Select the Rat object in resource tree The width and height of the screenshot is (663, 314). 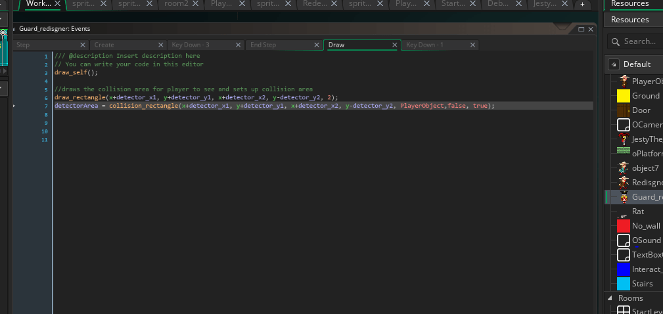tap(637, 212)
